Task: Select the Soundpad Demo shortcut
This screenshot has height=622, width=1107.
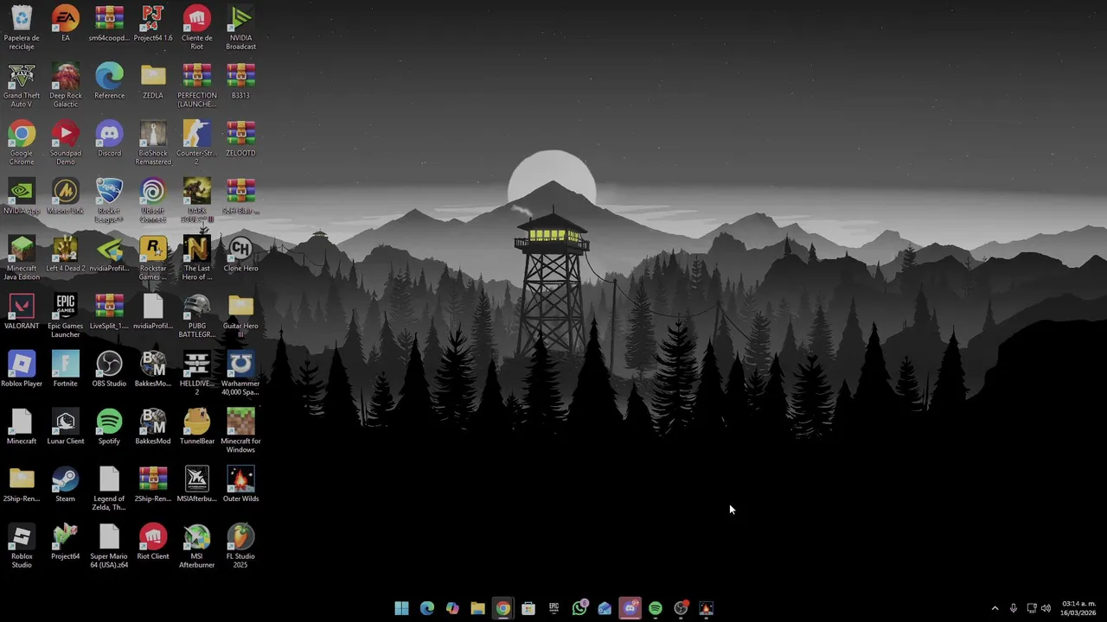Action: (66, 143)
